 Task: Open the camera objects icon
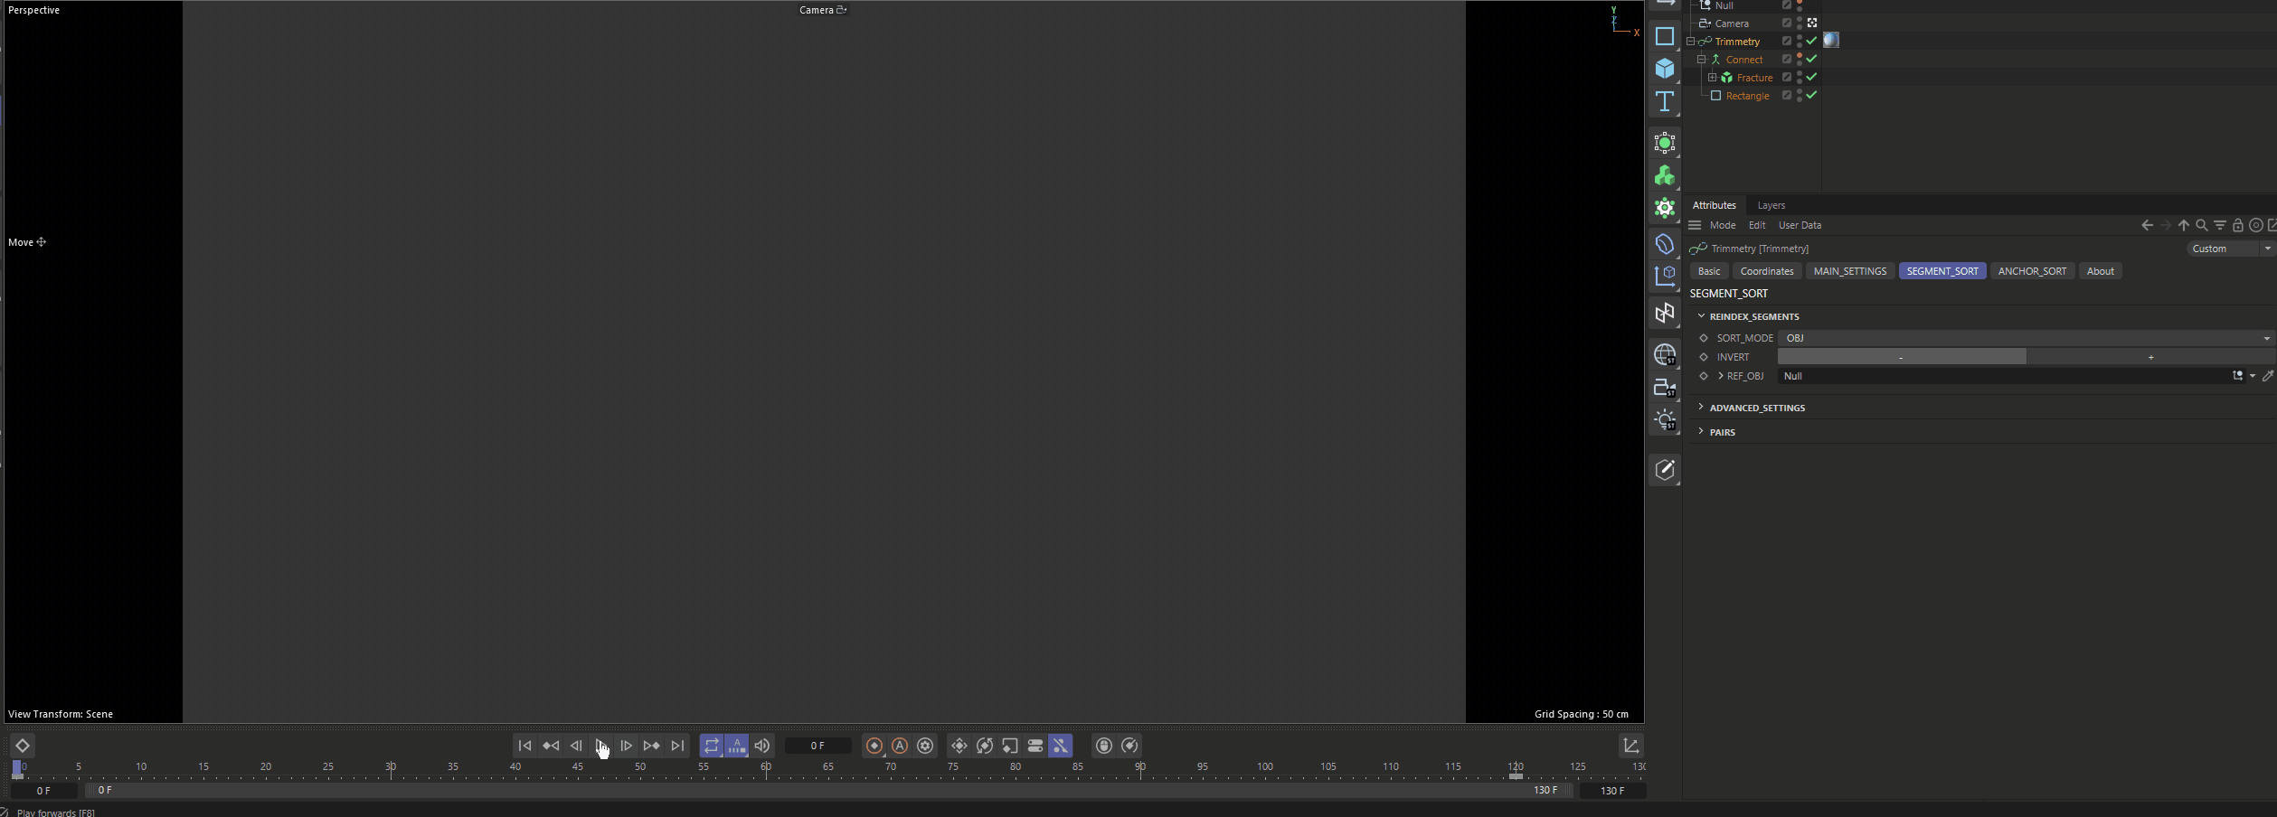1665,387
